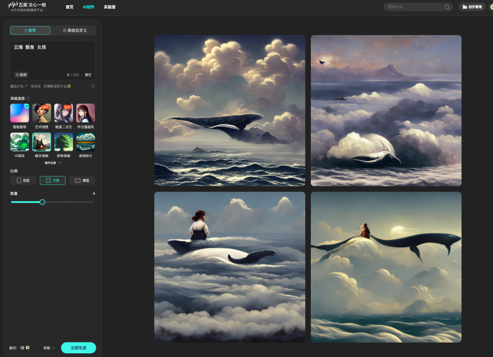493x357 pixels.
Task: Clear the prompt with 清空
Action: point(88,75)
